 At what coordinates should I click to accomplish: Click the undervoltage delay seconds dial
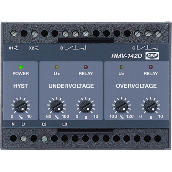pos(86,106)
